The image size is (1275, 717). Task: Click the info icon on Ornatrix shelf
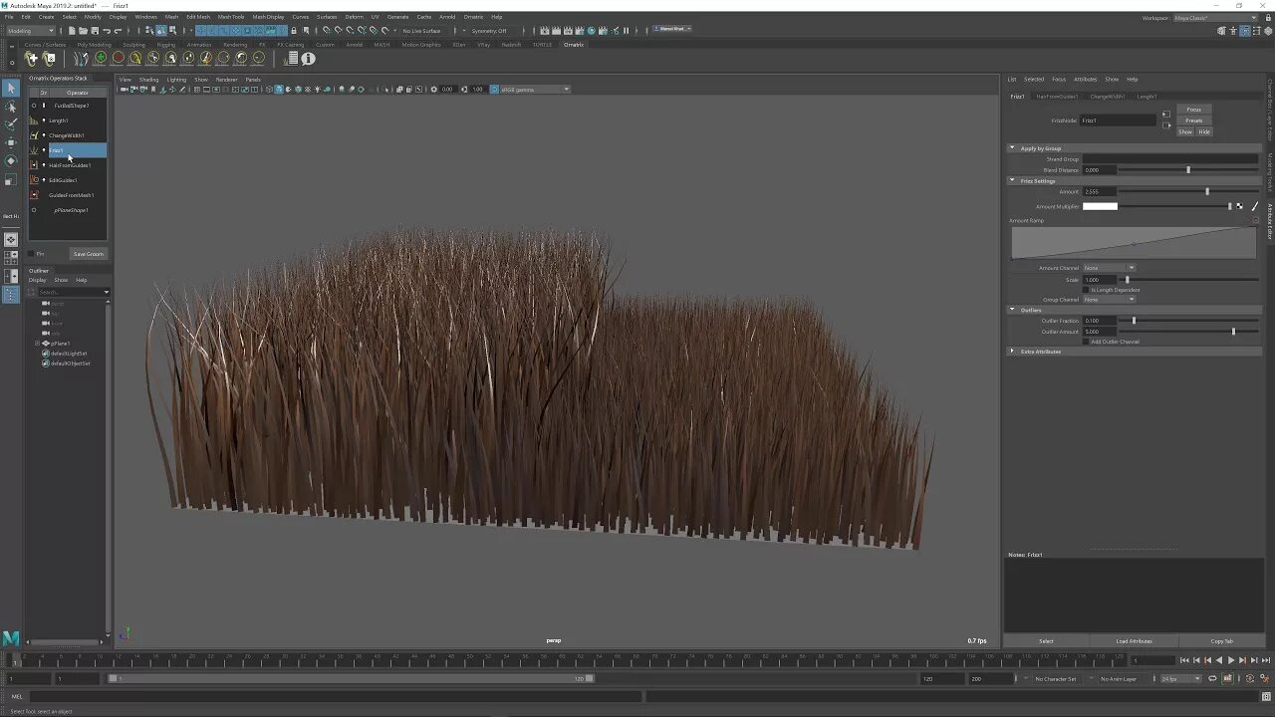click(x=309, y=59)
